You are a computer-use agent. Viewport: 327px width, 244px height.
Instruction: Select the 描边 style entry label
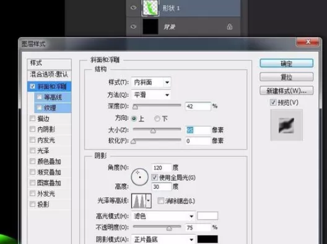43,119
